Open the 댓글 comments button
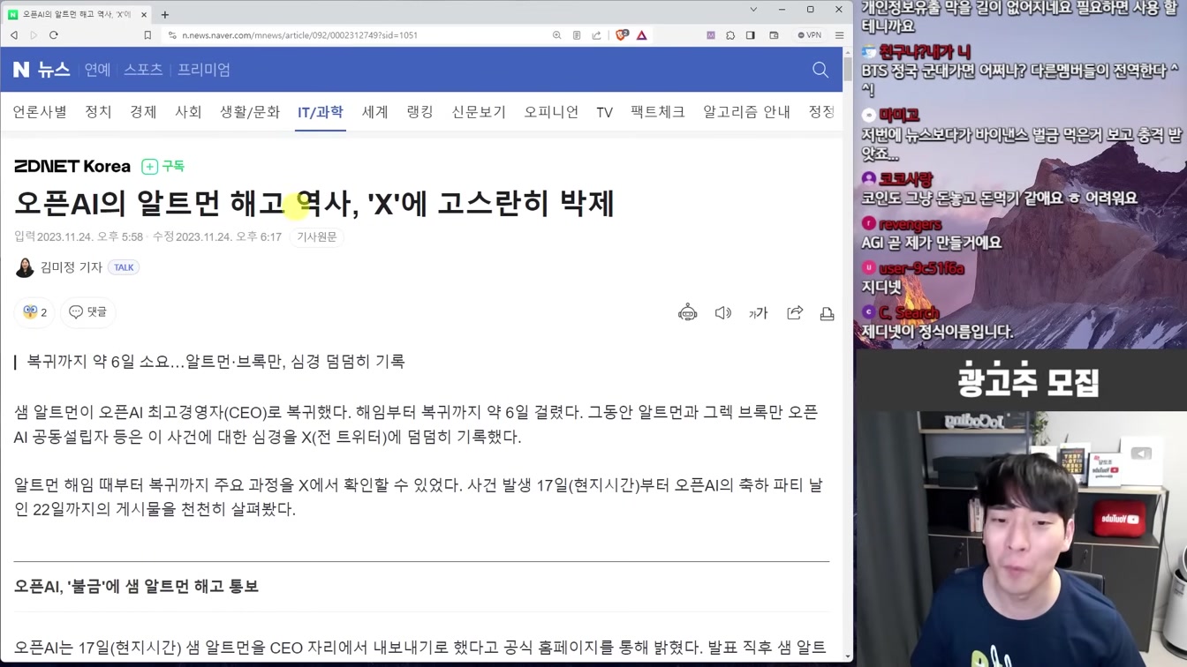 (x=88, y=312)
